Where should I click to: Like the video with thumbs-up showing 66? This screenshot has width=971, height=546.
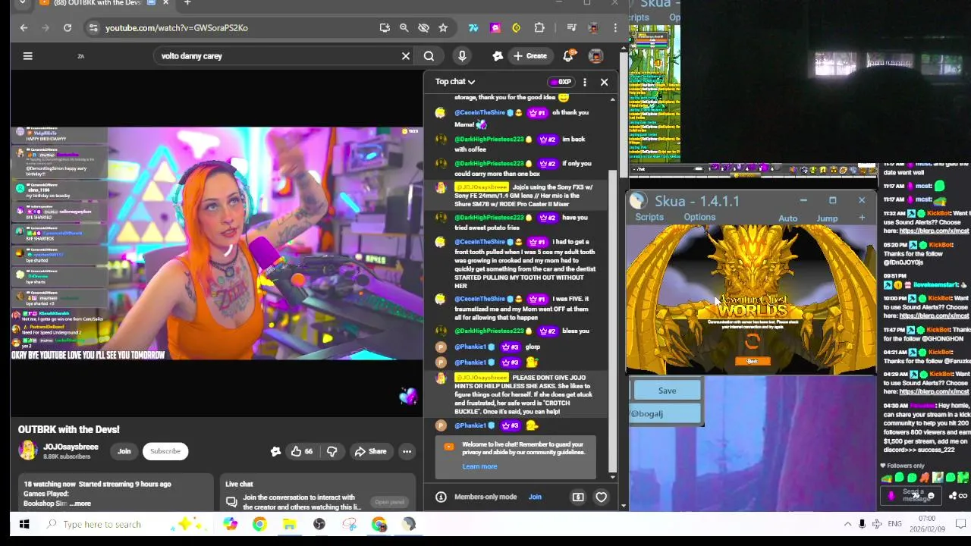(x=302, y=451)
